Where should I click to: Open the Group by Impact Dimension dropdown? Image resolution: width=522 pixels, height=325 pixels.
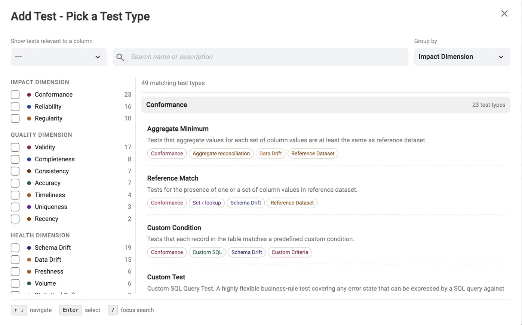pyautogui.click(x=462, y=57)
